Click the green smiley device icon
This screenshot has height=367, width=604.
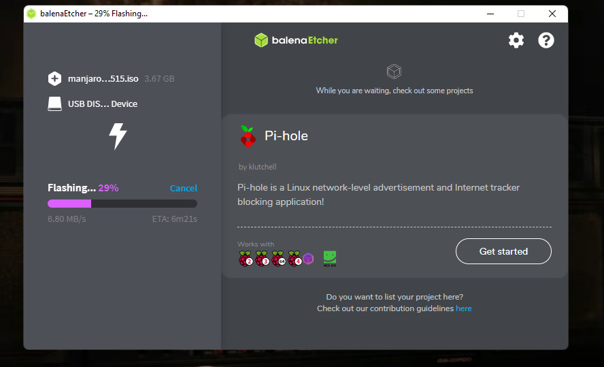[x=330, y=259]
